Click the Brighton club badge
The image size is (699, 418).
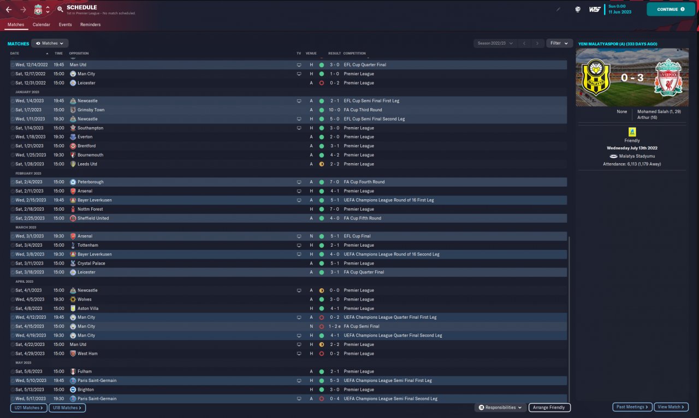pyautogui.click(x=73, y=390)
